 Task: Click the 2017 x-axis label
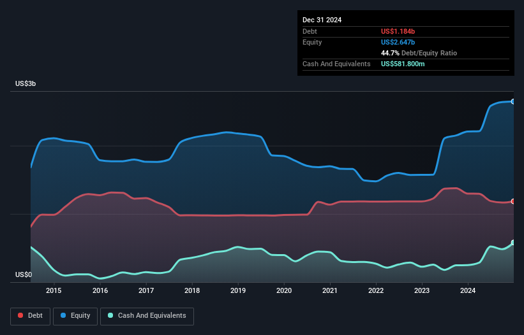(x=146, y=290)
